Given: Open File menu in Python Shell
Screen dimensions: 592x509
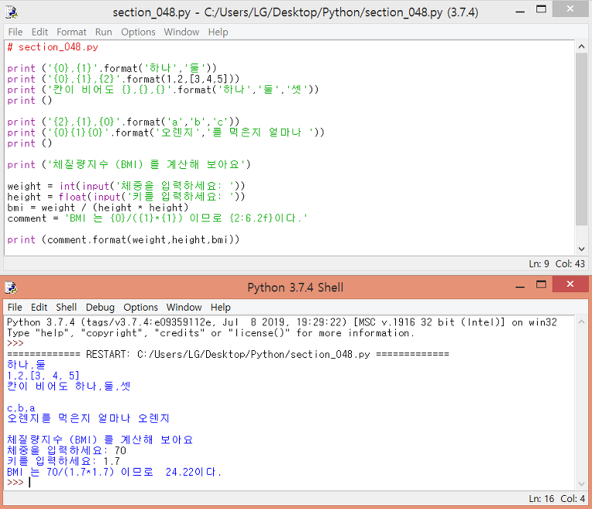Looking at the screenshot, I should tap(15, 308).
